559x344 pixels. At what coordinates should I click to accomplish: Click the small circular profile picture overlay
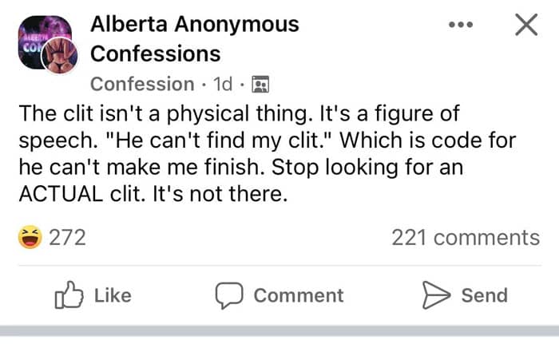pos(61,56)
